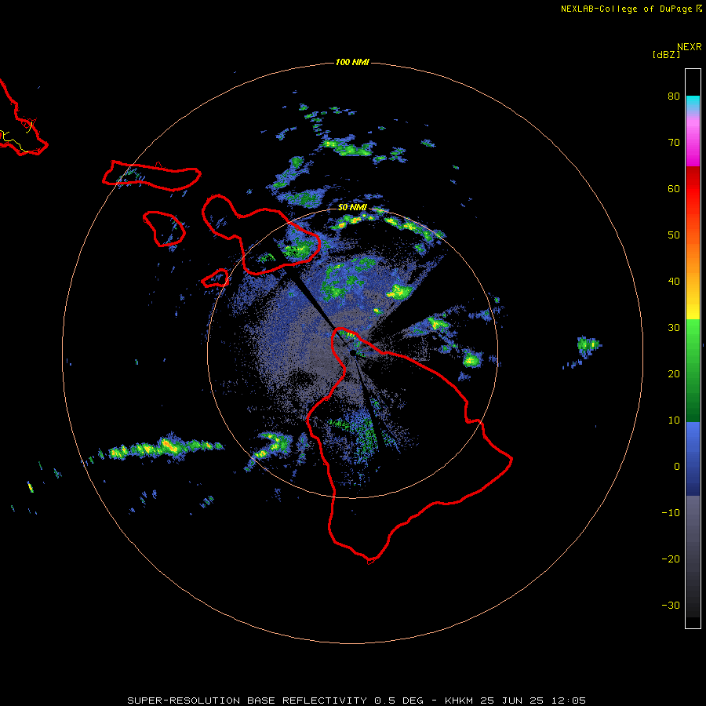This screenshot has width=706, height=706.
Task: Click the 20 value on color scale
Action: tap(674, 374)
